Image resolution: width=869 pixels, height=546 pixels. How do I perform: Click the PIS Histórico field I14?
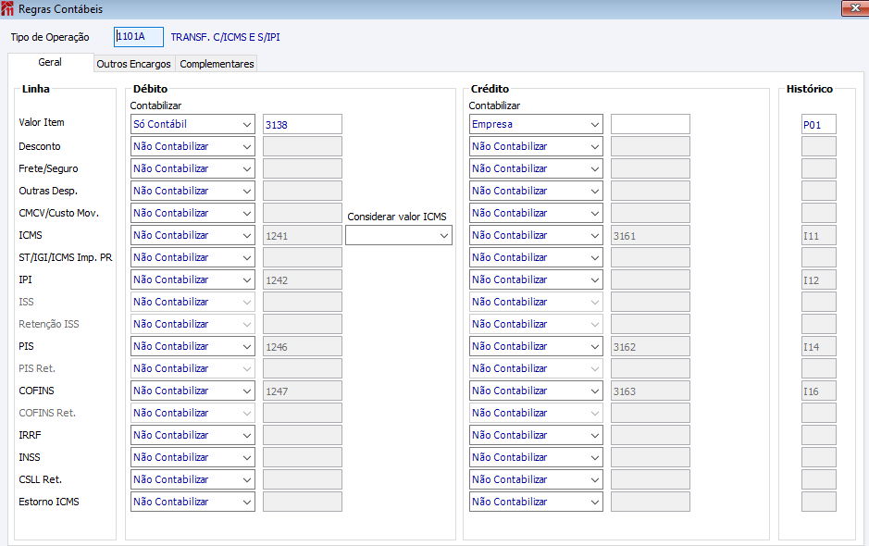819,346
